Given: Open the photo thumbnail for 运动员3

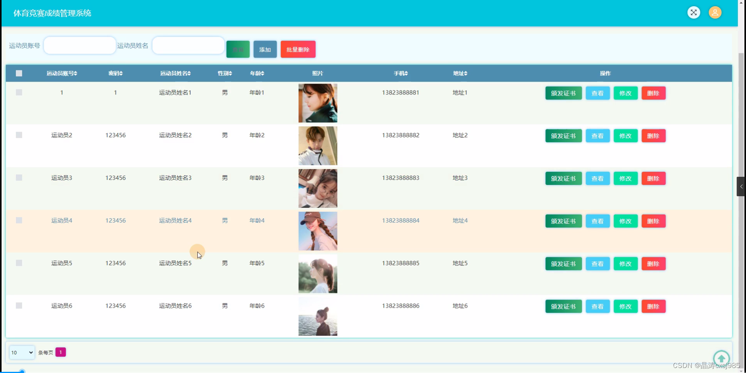Looking at the screenshot, I should coord(318,188).
